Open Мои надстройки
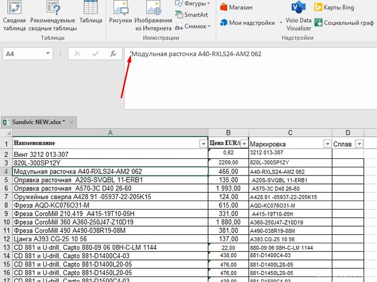This screenshot has width=377, height=282. (247, 23)
